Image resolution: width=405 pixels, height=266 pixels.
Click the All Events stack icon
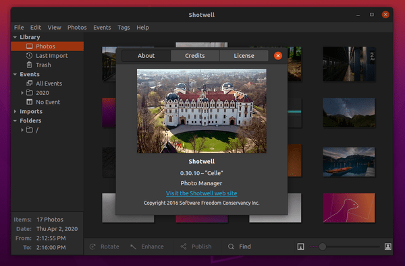pyautogui.click(x=30, y=84)
